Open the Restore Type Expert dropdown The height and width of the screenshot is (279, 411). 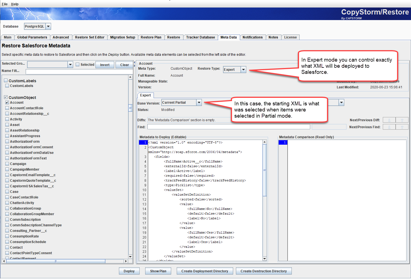coord(243,70)
